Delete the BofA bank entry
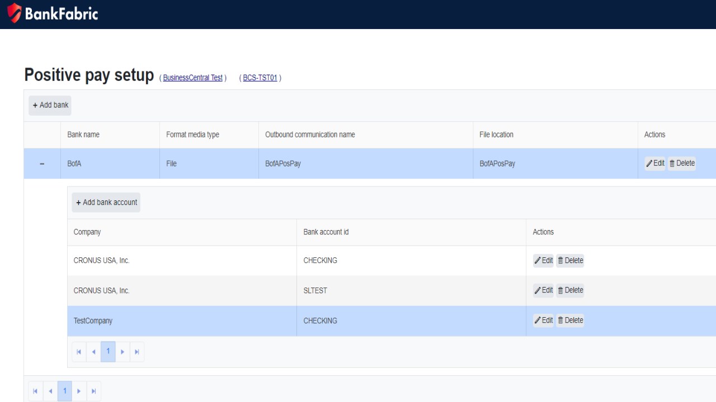716x402 pixels. pos(682,163)
